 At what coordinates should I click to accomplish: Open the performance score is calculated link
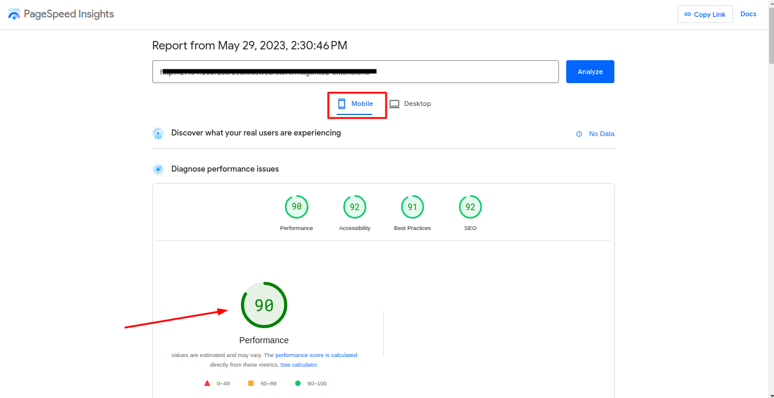[316, 355]
